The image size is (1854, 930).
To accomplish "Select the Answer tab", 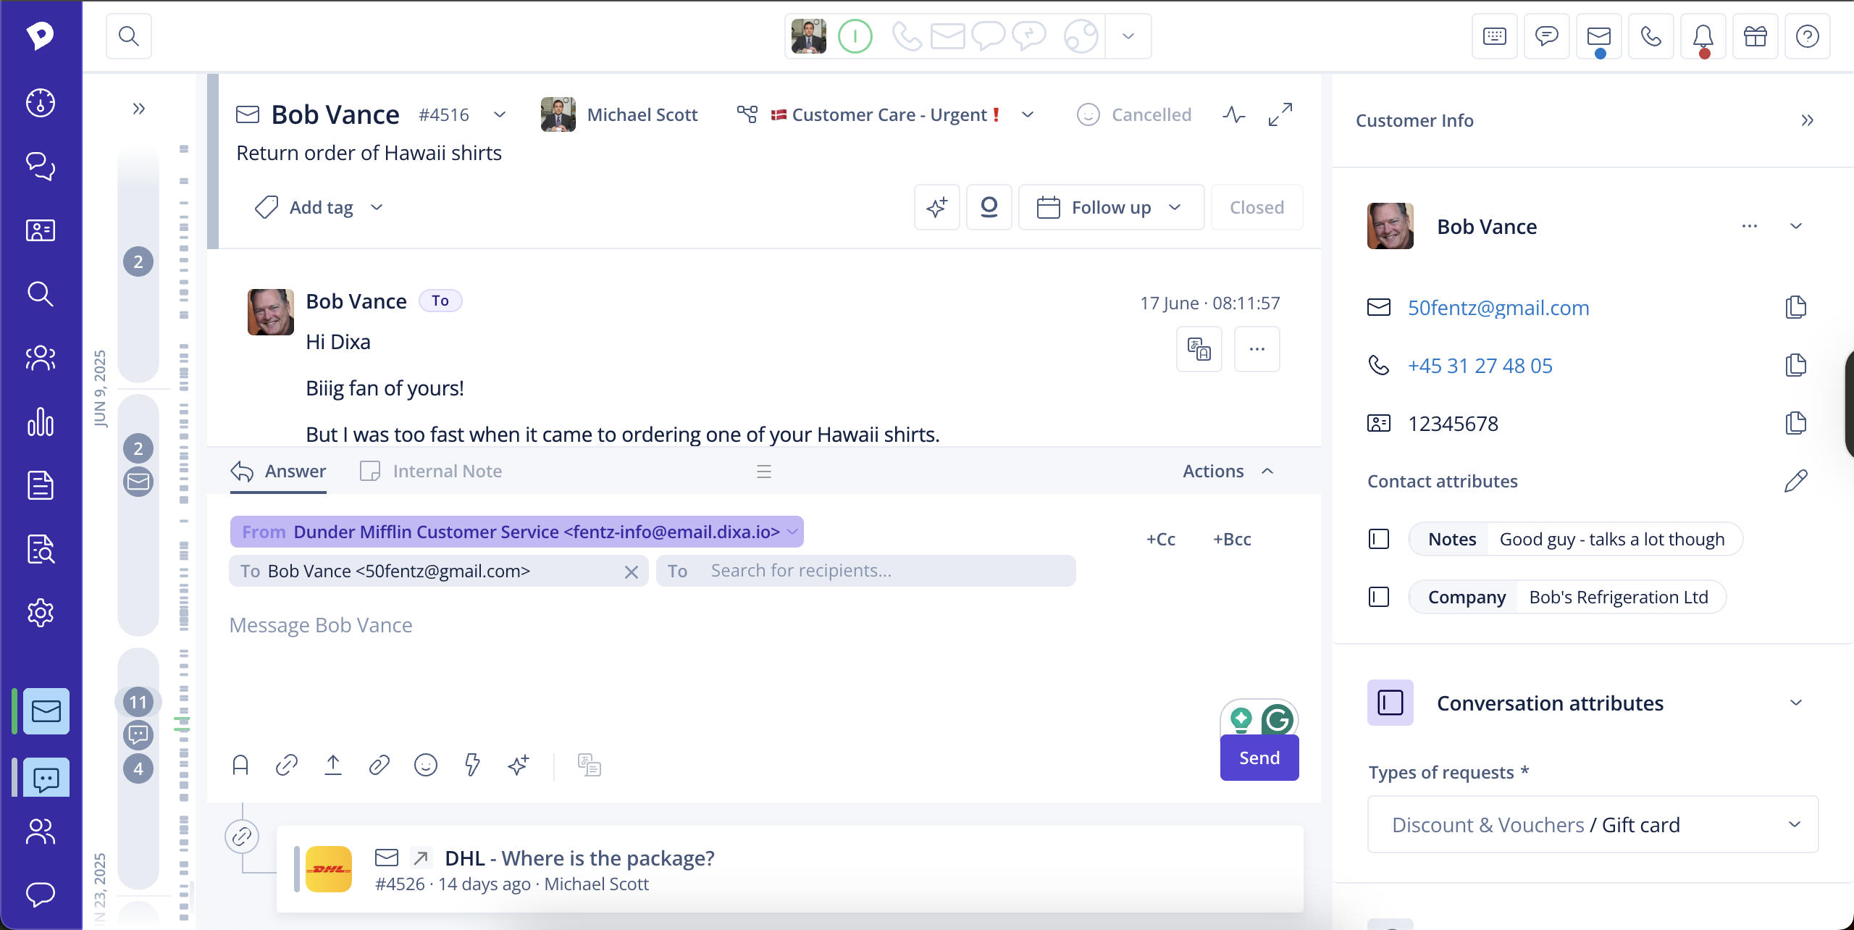I will [279, 472].
